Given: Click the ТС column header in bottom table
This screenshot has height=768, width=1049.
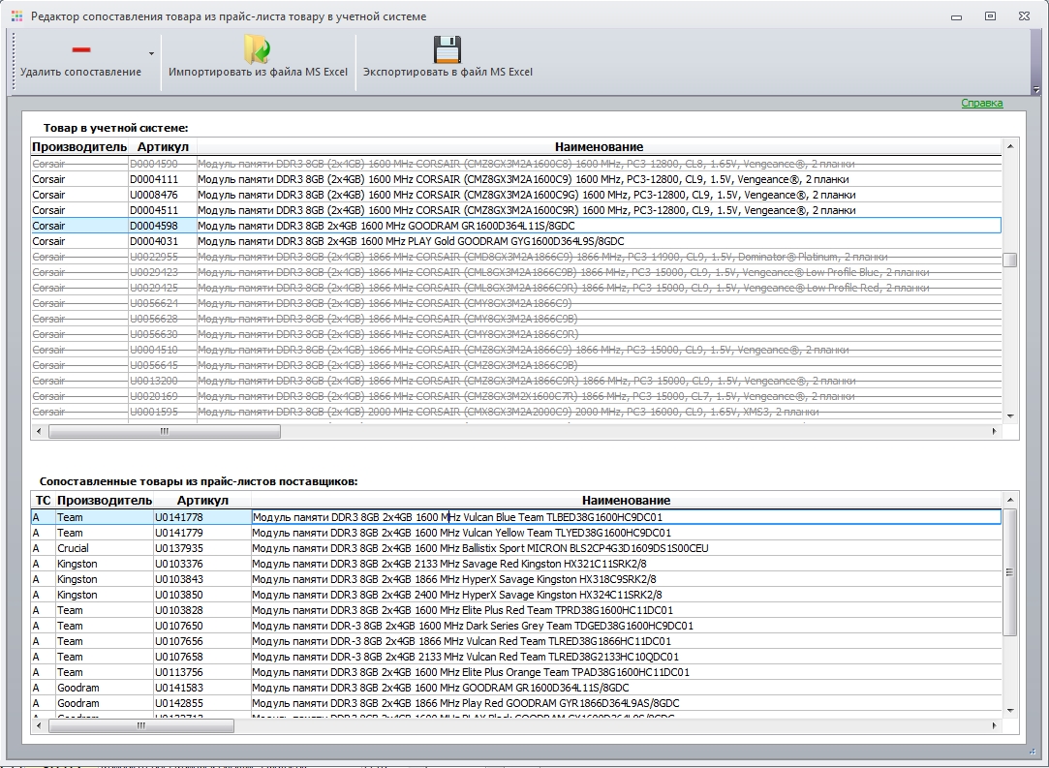Looking at the screenshot, I should (x=43, y=501).
